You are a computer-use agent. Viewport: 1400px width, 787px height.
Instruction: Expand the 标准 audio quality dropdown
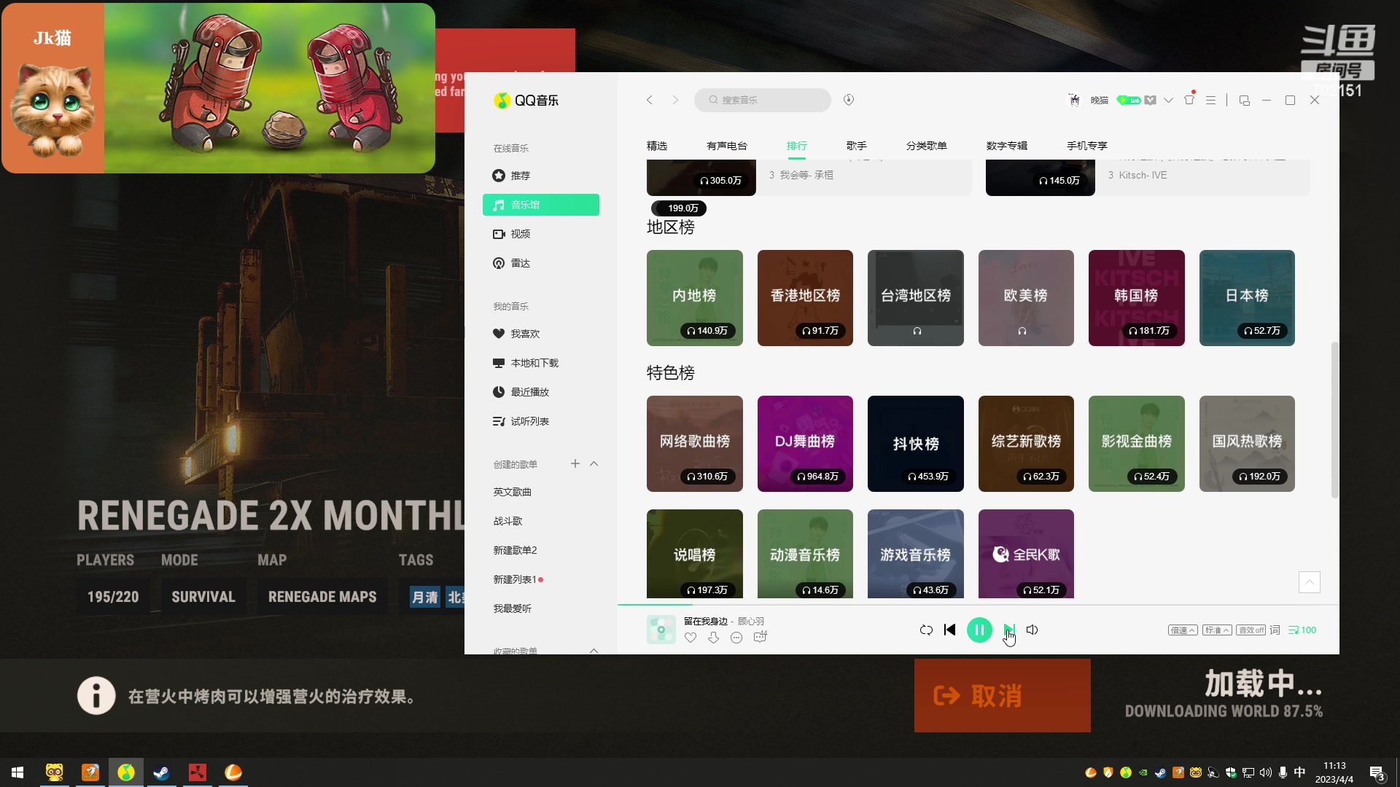[1216, 630]
